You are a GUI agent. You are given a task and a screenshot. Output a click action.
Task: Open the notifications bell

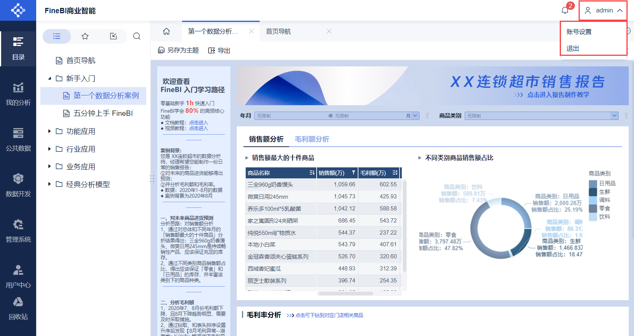(x=565, y=11)
